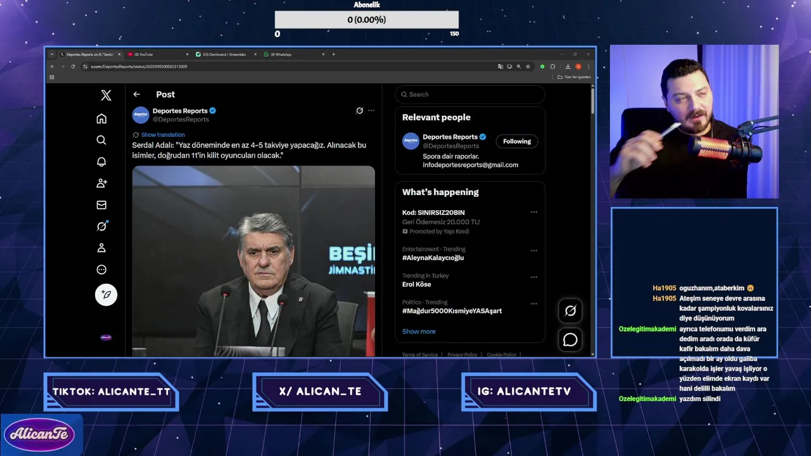This screenshot has width=811, height=456.
Task: Click the compose Post feather button
Action: click(x=106, y=294)
